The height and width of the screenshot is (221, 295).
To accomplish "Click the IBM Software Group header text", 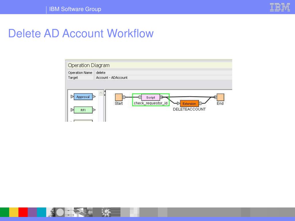I will 75,9.
